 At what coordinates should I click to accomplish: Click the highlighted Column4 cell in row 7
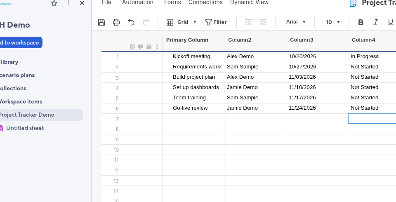[372, 119]
